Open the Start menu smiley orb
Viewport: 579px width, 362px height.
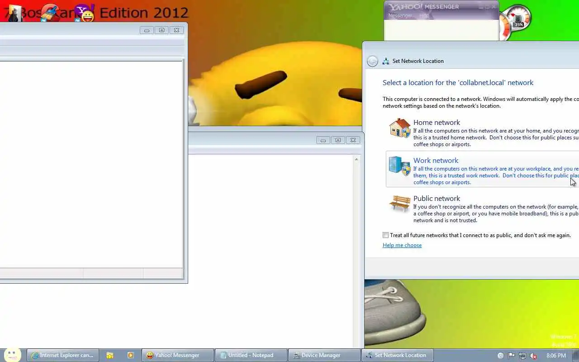coord(12,355)
